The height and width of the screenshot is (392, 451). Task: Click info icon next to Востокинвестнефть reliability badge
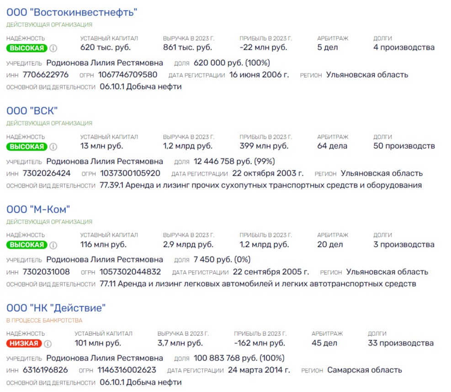click(53, 48)
